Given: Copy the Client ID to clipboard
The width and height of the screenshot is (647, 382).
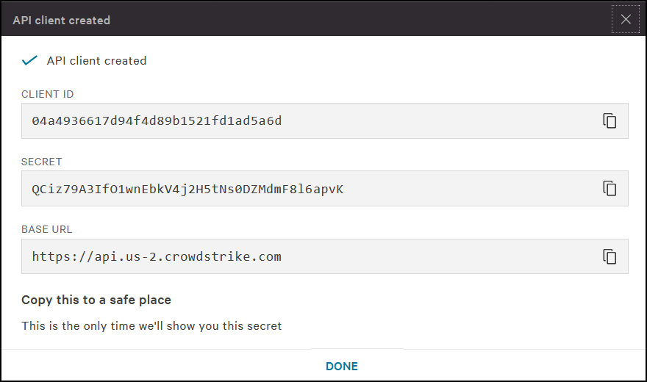Looking at the screenshot, I should click(x=610, y=120).
